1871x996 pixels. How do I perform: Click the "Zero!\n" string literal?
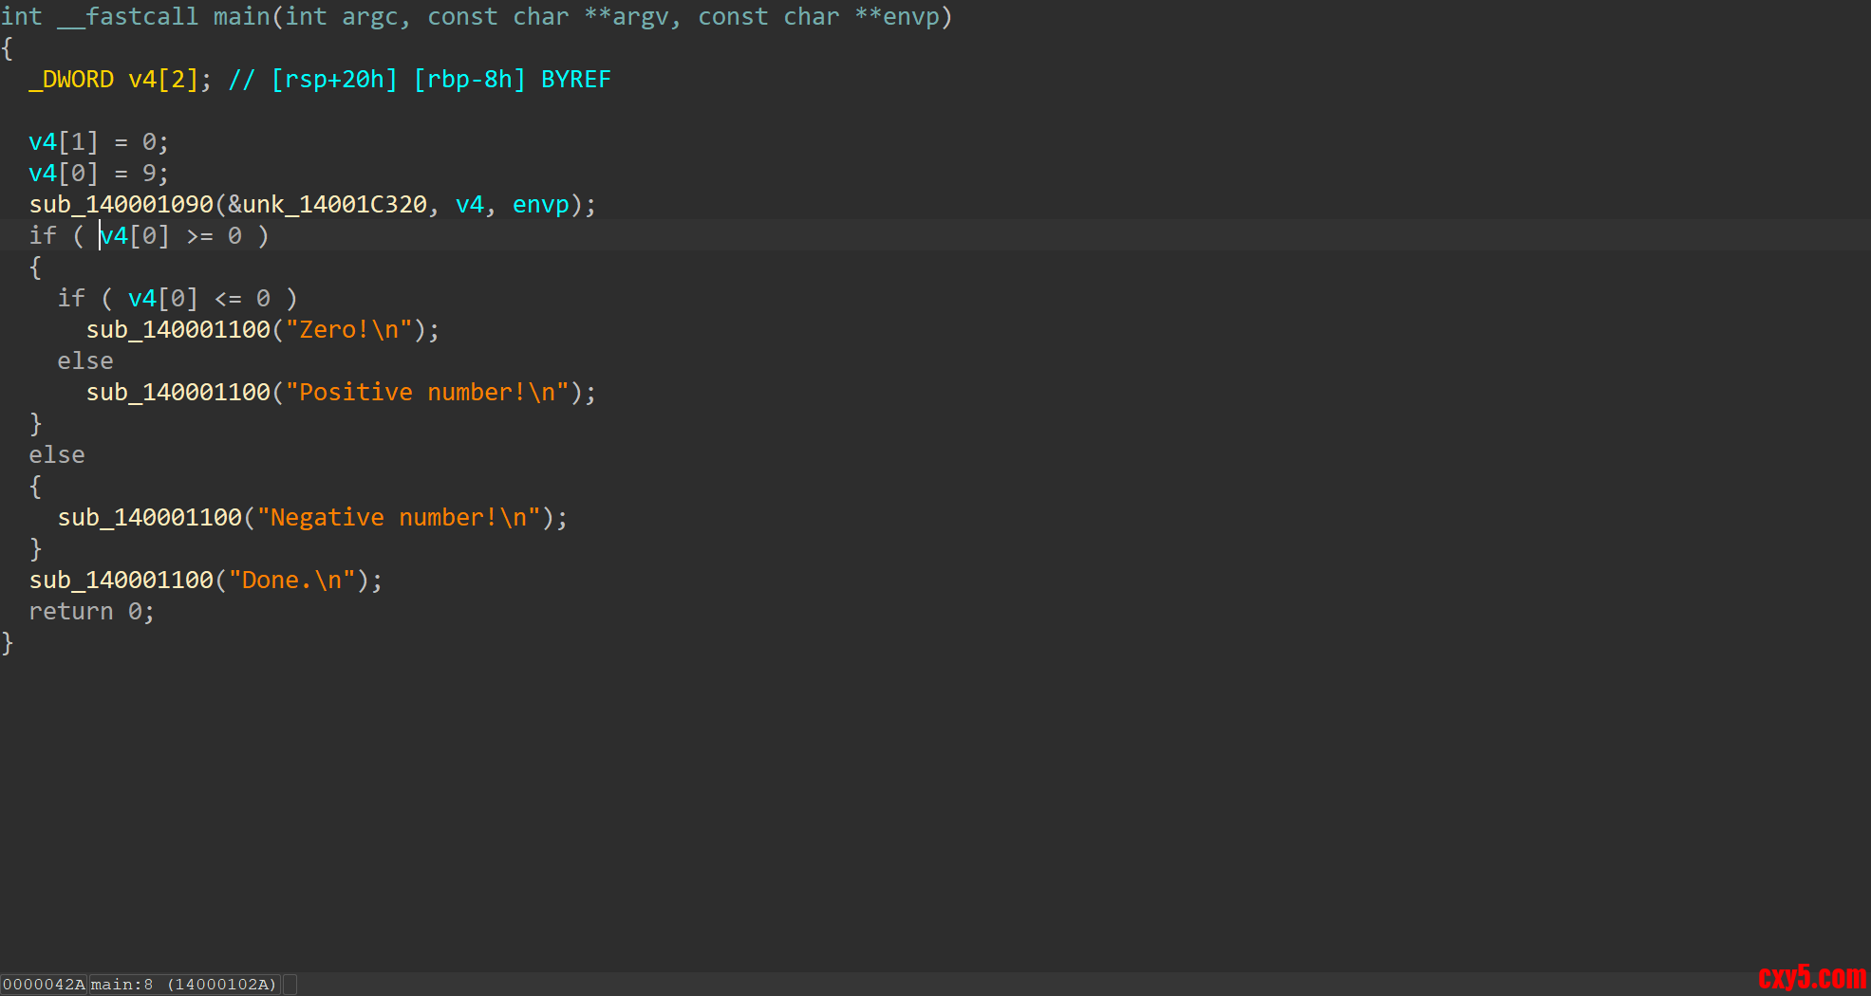tap(348, 330)
